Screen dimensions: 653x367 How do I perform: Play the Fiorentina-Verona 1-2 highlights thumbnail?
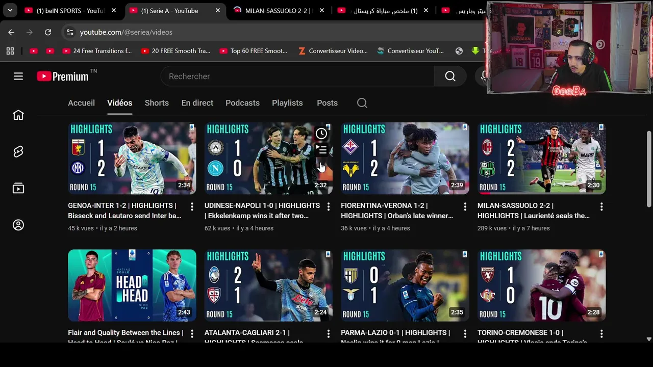[405, 159]
